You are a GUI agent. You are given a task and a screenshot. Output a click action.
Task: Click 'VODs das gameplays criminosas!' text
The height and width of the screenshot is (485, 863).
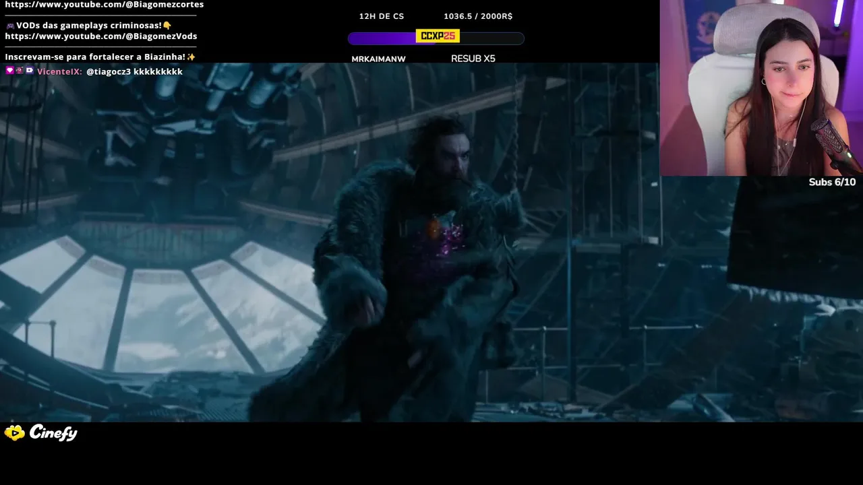point(89,26)
